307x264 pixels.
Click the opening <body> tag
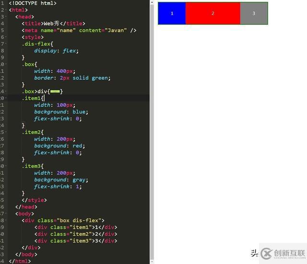[24, 214]
